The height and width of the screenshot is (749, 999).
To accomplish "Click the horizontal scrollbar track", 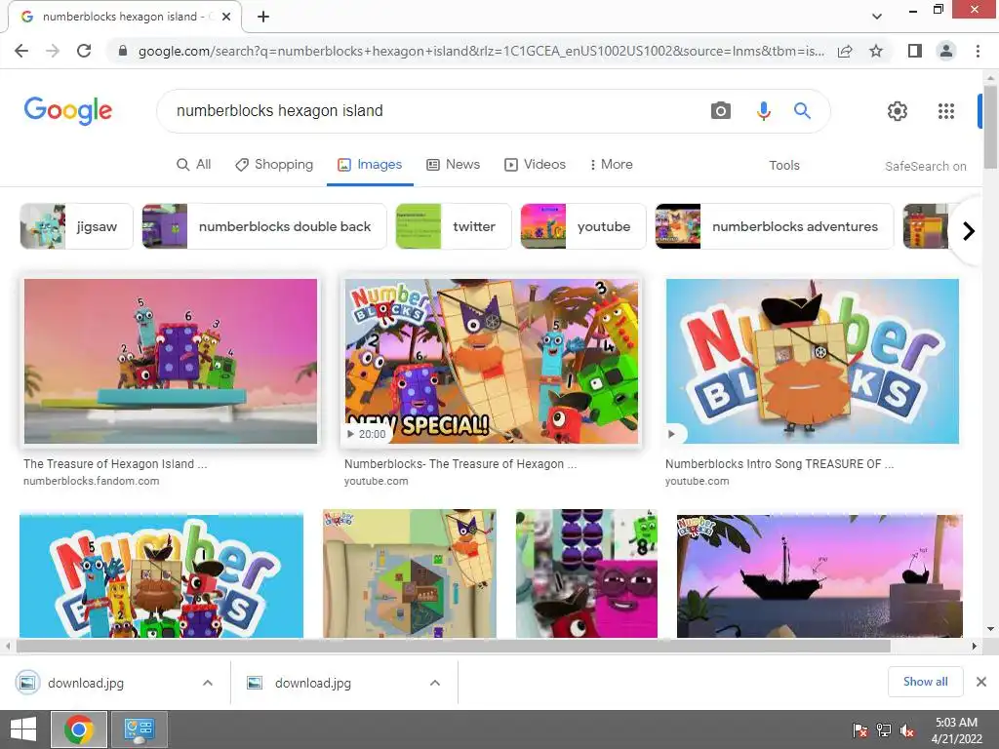I will point(453,646).
